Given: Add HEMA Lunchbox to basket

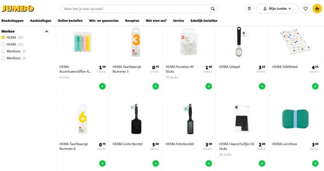Looking at the screenshot, I should click(x=315, y=163).
